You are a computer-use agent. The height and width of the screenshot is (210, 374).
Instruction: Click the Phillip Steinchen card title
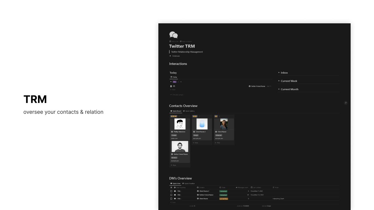[x=179, y=132]
